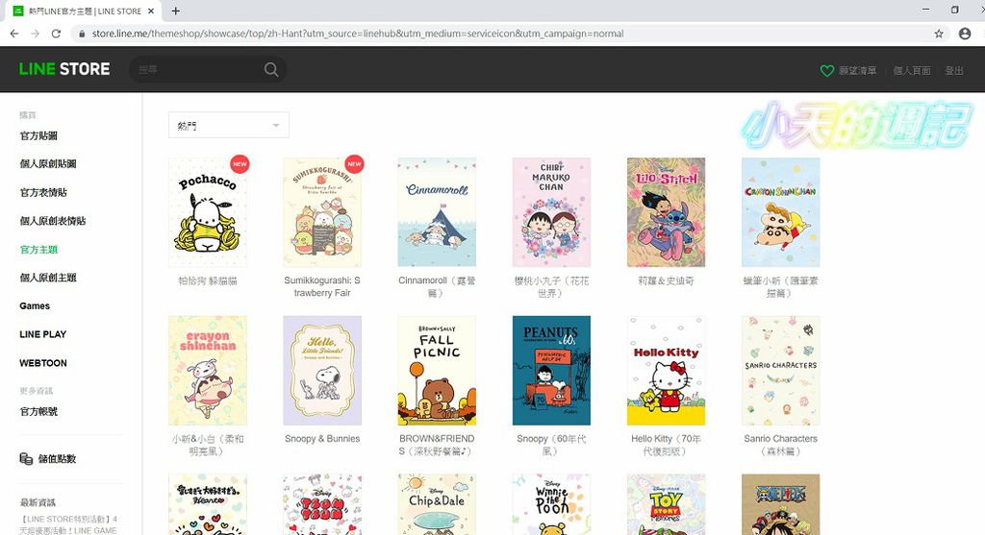Open the blue Crayon Shinchan theme thumbnail
Viewport: 985px width, 535px height.
pos(781,212)
